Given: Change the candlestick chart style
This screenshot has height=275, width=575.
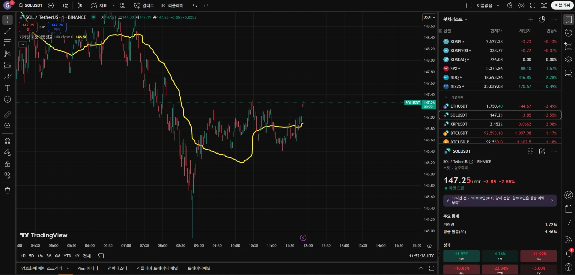Looking at the screenshot, I should [x=80, y=5].
